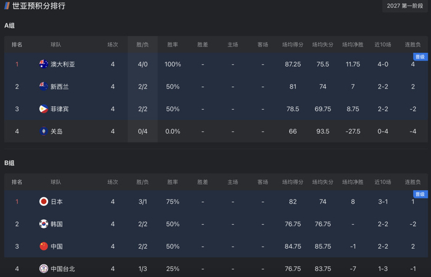Click the South Korea flag icon
Screen dimensions: 431x277
(44, 224)
